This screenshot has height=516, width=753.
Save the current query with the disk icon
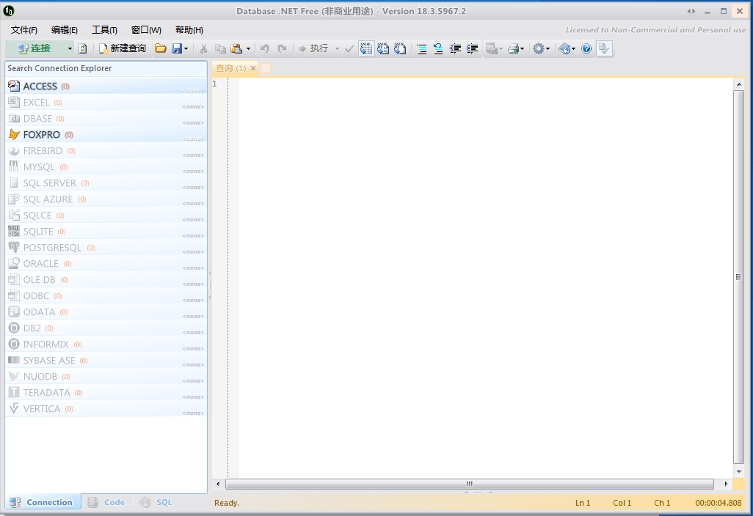[x=178, y=48]
